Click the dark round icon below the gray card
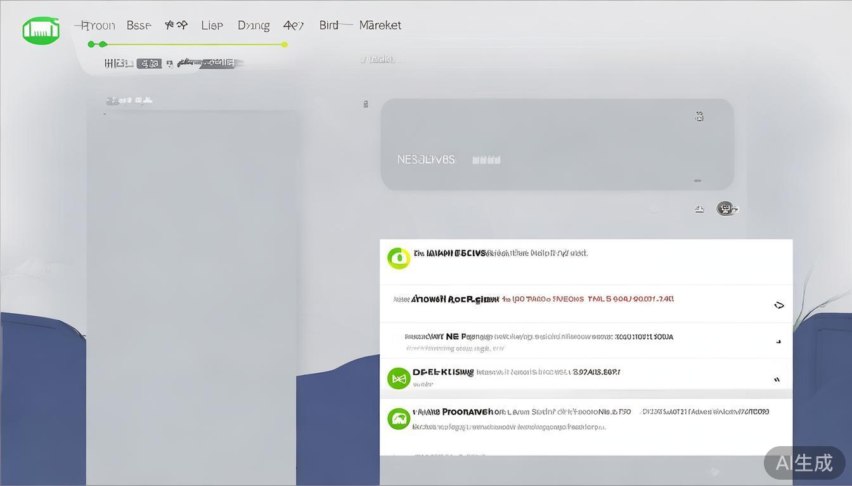 tap(726, 208)
